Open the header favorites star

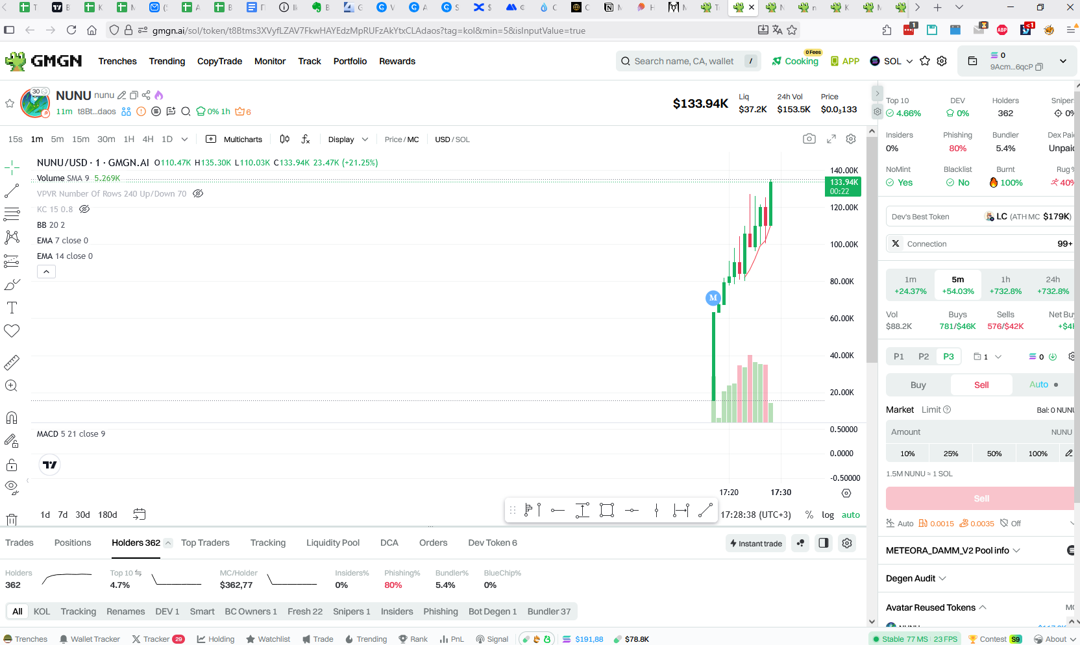coord(925,61)
